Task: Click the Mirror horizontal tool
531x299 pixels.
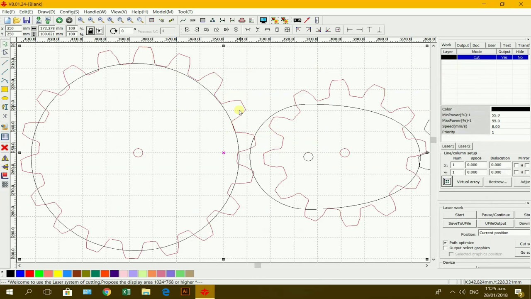Action: click(5, 158)
